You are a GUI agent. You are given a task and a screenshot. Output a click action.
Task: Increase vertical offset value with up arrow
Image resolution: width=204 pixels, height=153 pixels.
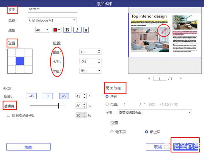point(99,50)
